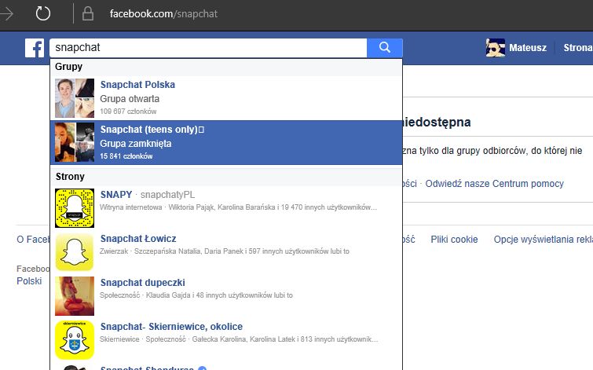
Task: Click the blue search magnifier button
Action: pyautogui.click(x=385, y=48)
